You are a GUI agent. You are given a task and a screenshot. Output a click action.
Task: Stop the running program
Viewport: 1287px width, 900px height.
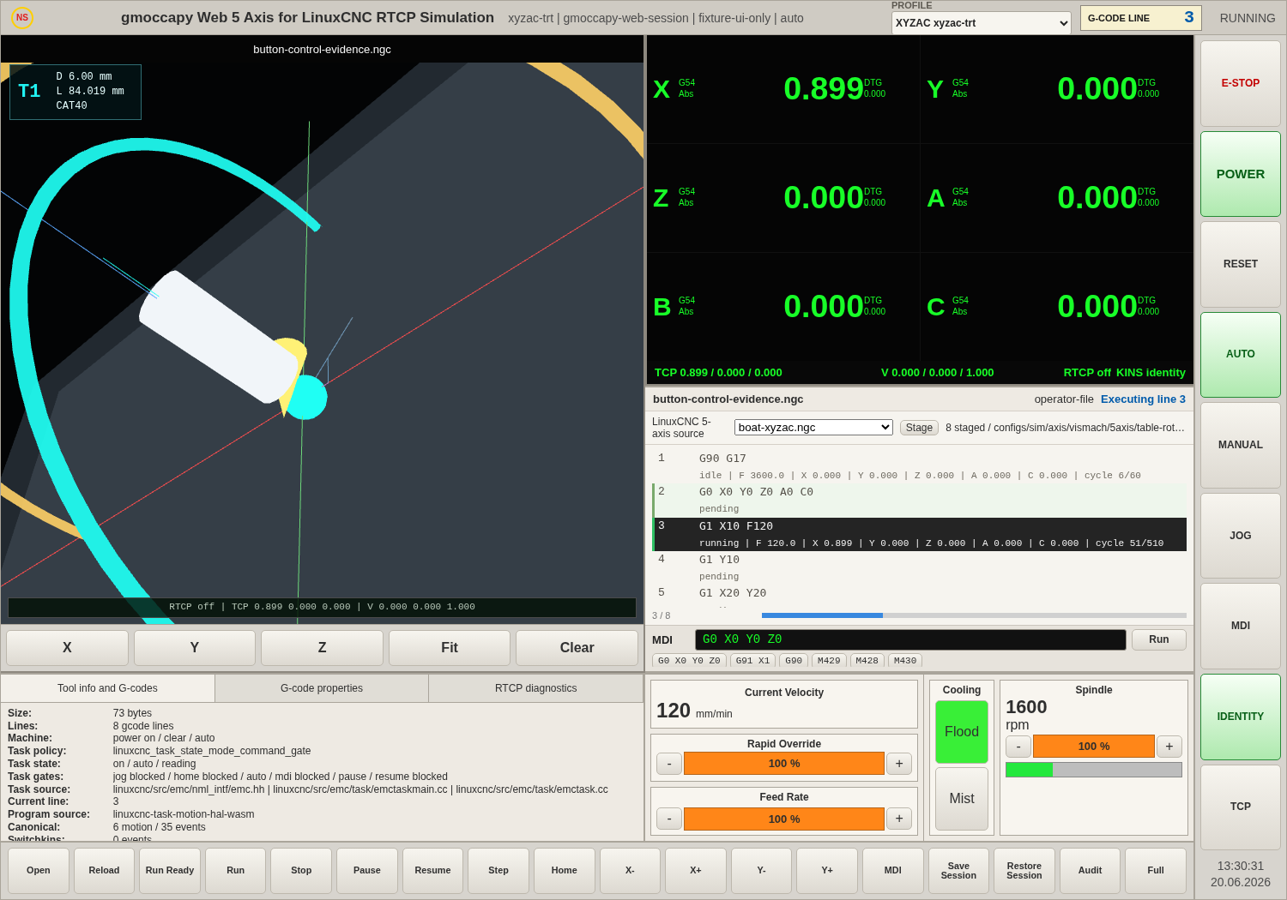tap(301, 871)
